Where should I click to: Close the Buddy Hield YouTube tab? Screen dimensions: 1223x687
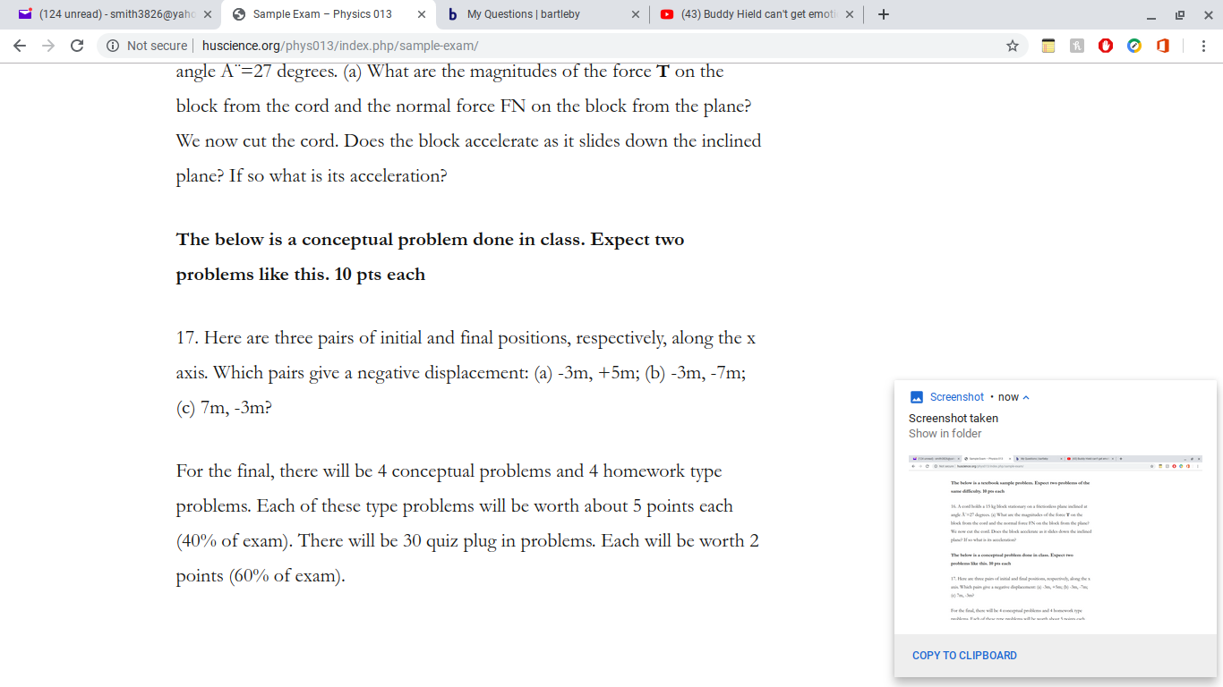tap(850, 14)
